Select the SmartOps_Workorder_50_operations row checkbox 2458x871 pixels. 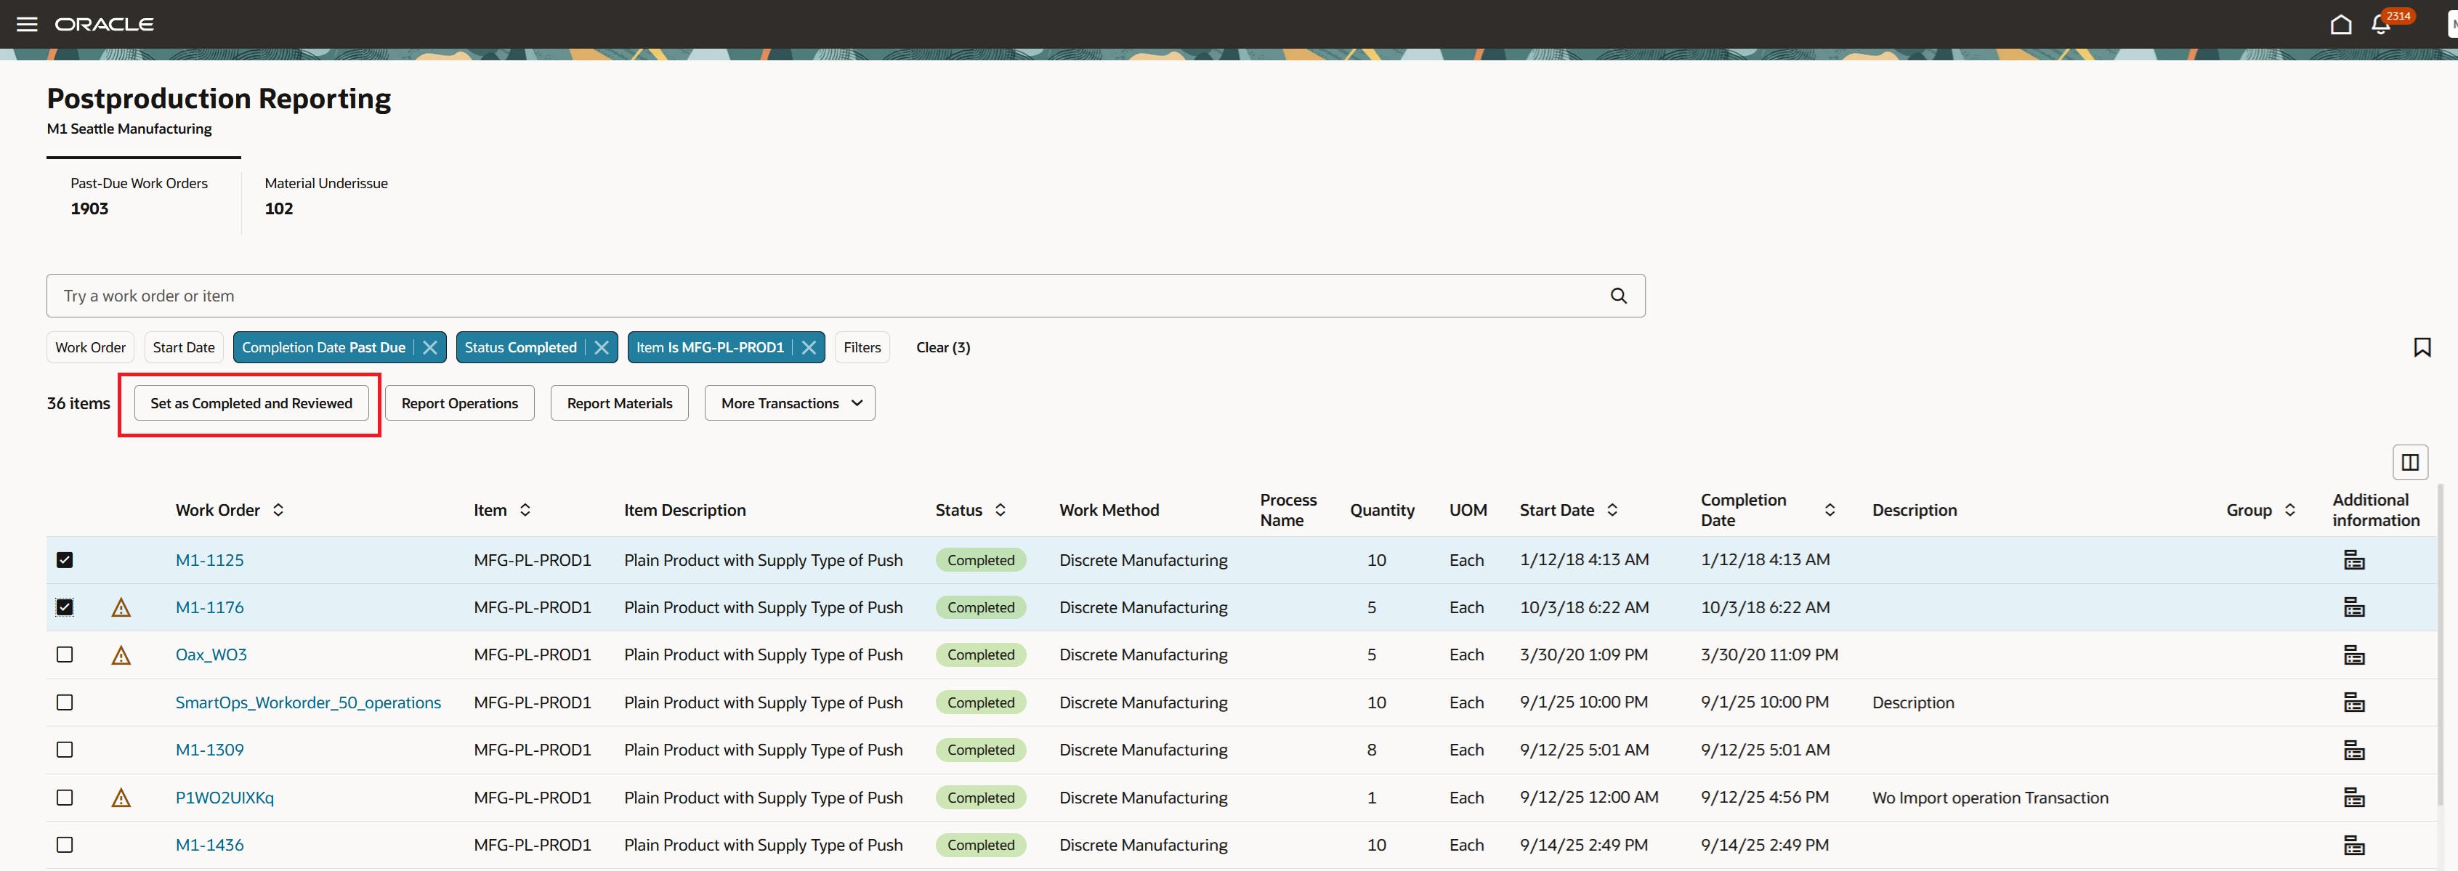(65, 702)
